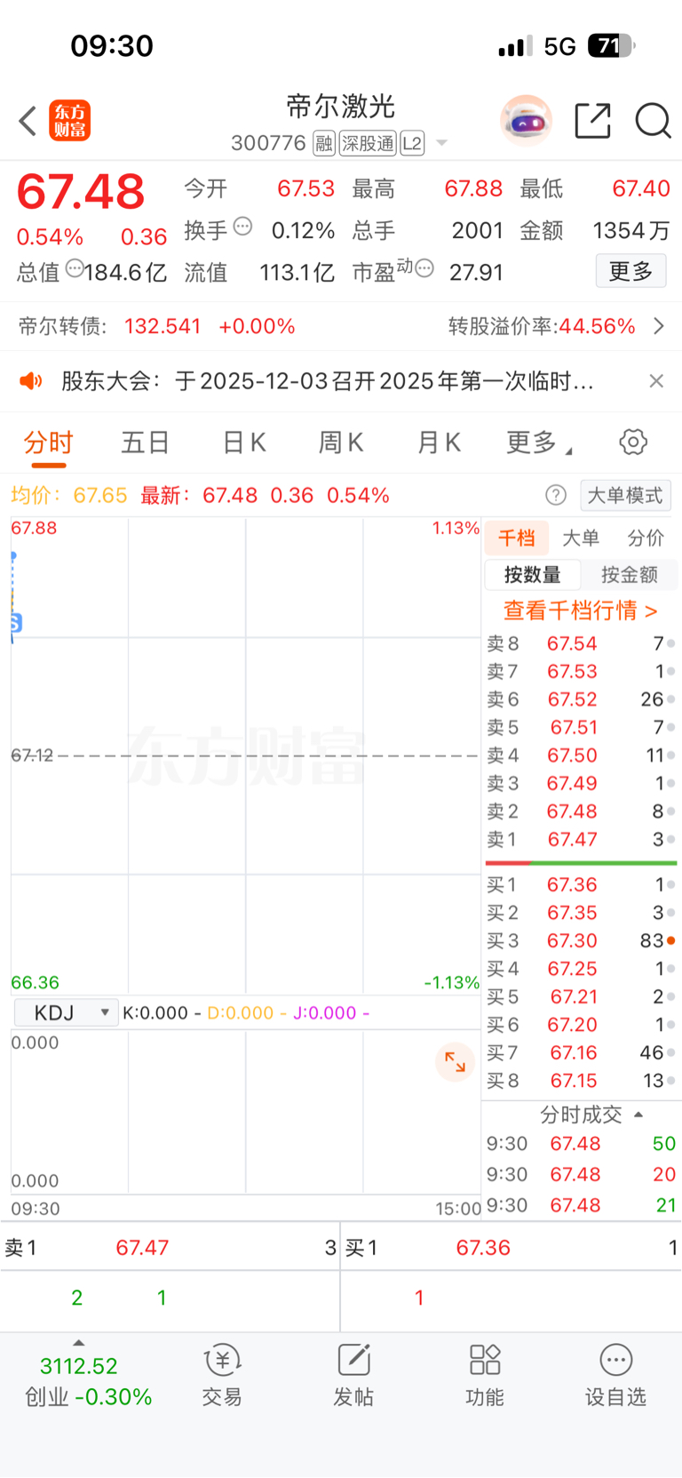682x1478 pixels.
Task: Tap bottom 卖1 67.47 quote bar
Action: (x=170, y=1247)
